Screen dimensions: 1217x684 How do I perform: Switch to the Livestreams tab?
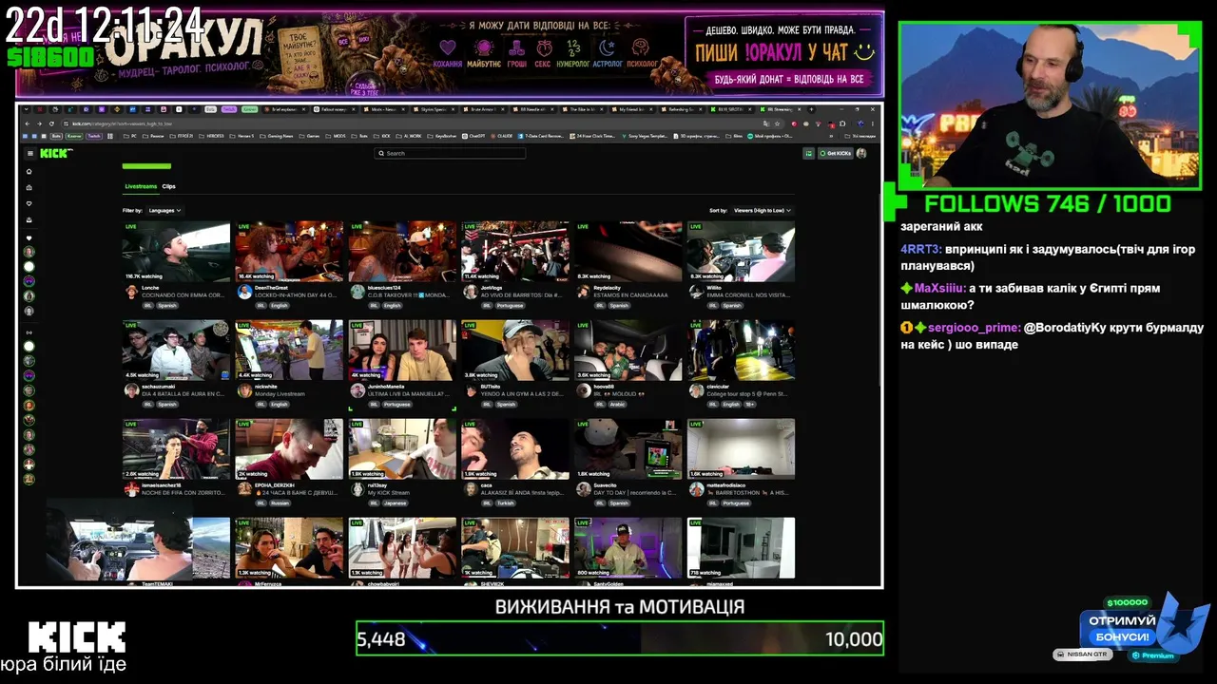pos(141,186)
